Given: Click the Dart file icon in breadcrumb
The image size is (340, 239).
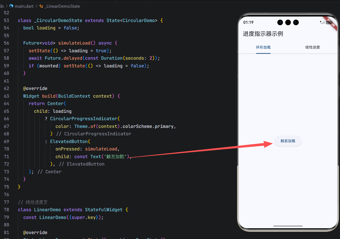Looking at the screenshot, I should pos(11,6).
